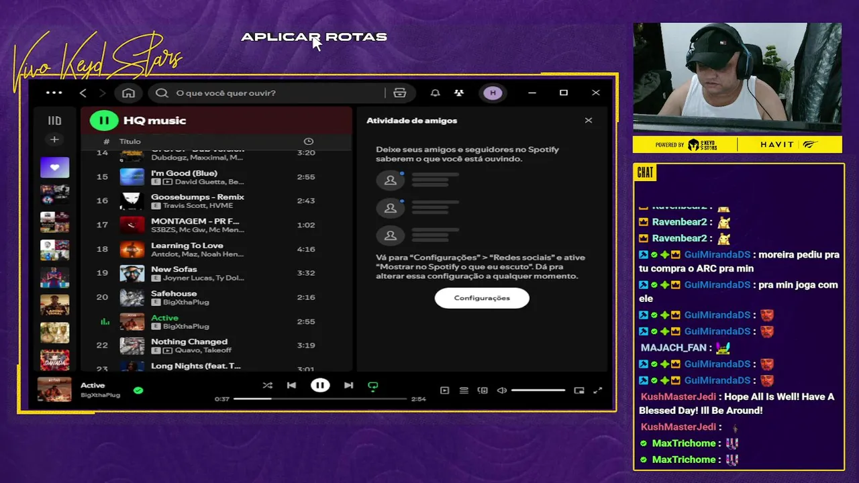Sort by Título column header
The width and height of the screenshot is (859, 483).
130,142
